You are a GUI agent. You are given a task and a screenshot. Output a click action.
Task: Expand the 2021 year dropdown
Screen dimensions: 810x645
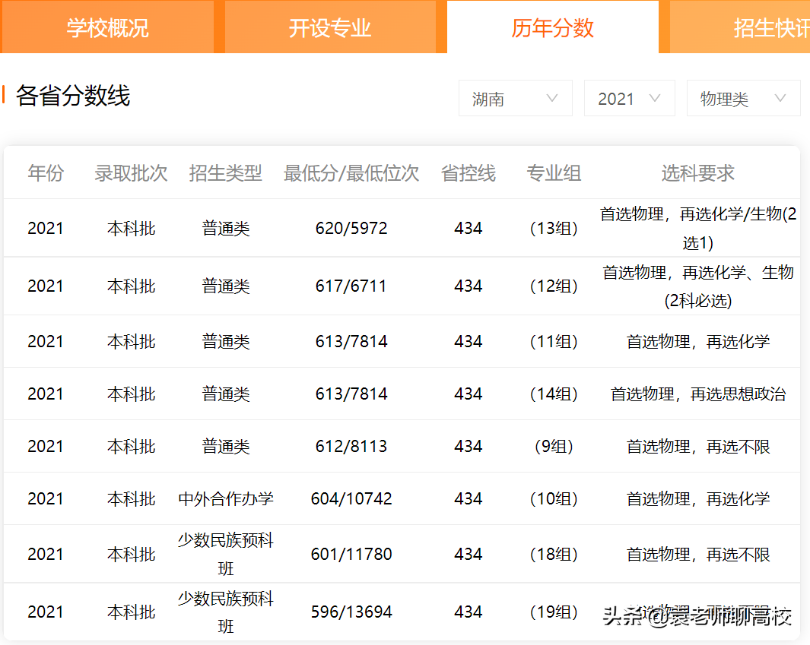coord(629,98)
